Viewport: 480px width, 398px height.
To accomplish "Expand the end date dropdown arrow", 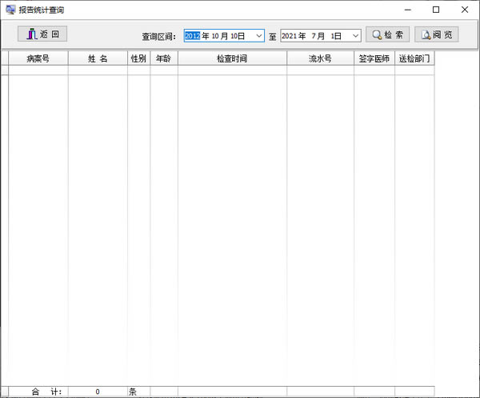I will (354, 36).
